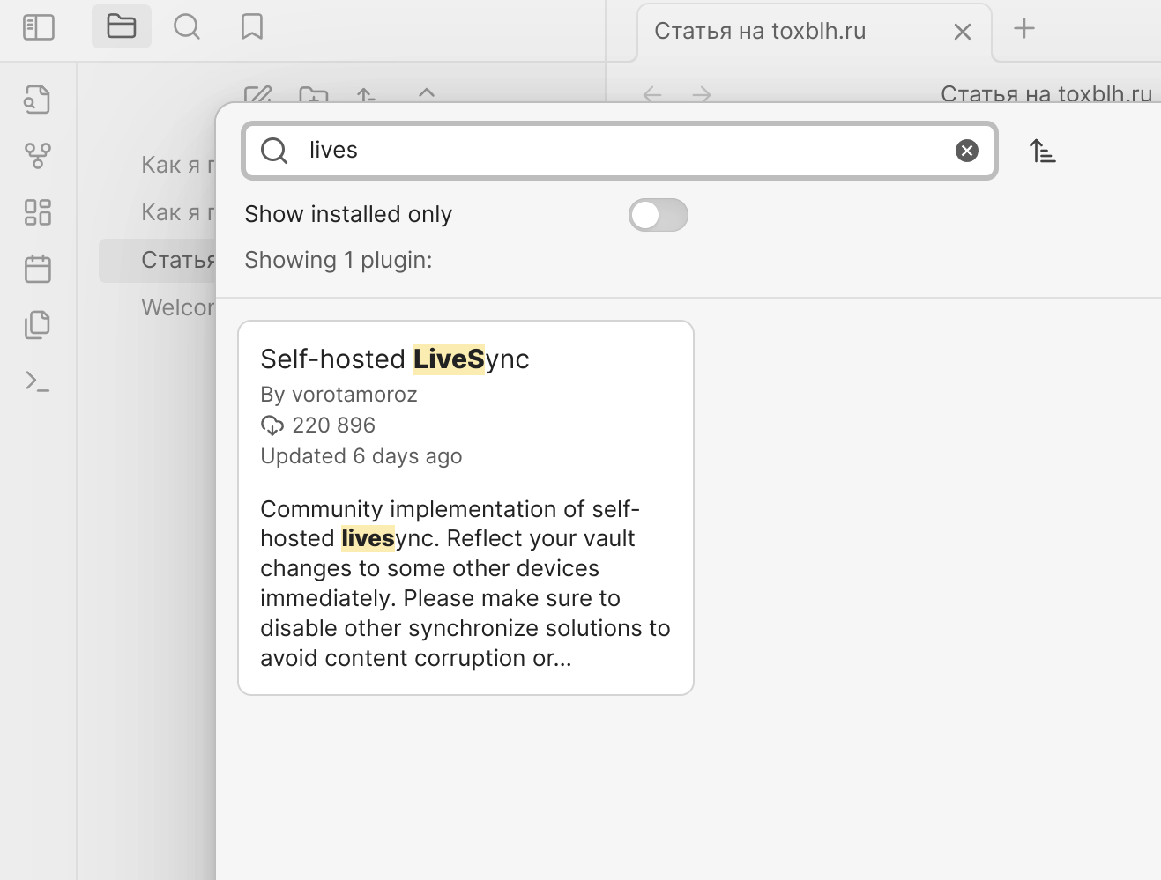Click the 'Showing 1 plugin:' text
The width and height of the screenshot is (1161, 880).
pos(339,260)
